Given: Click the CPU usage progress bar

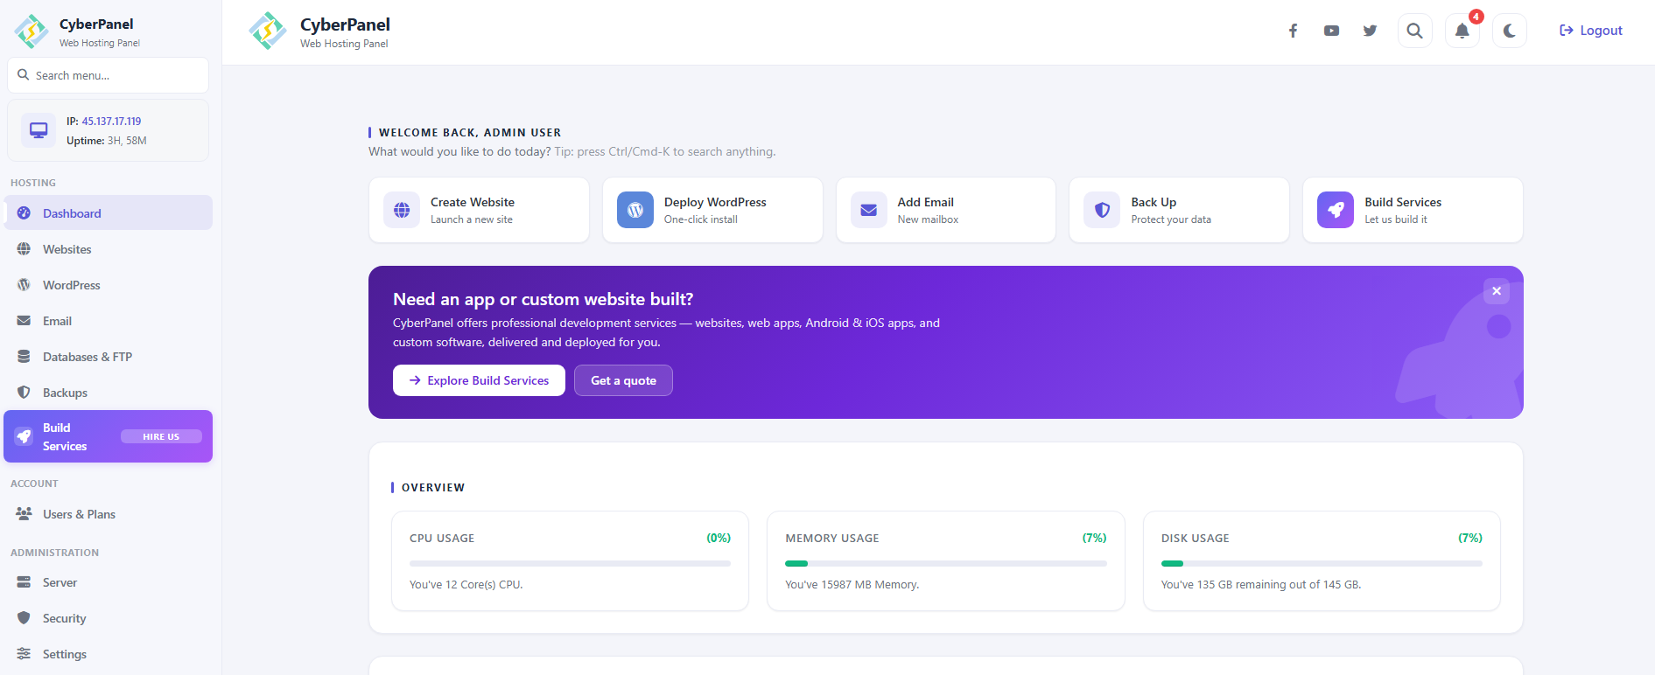Looking at the screenshot, I should click(x=570, y=564).
